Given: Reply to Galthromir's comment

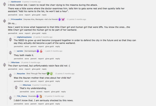Looking at the screenshot, I should pyautogui.click(x=44, y=15).
